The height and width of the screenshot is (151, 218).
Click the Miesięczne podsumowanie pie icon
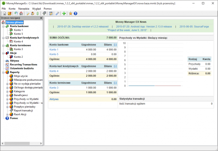(x=11, y=80)
